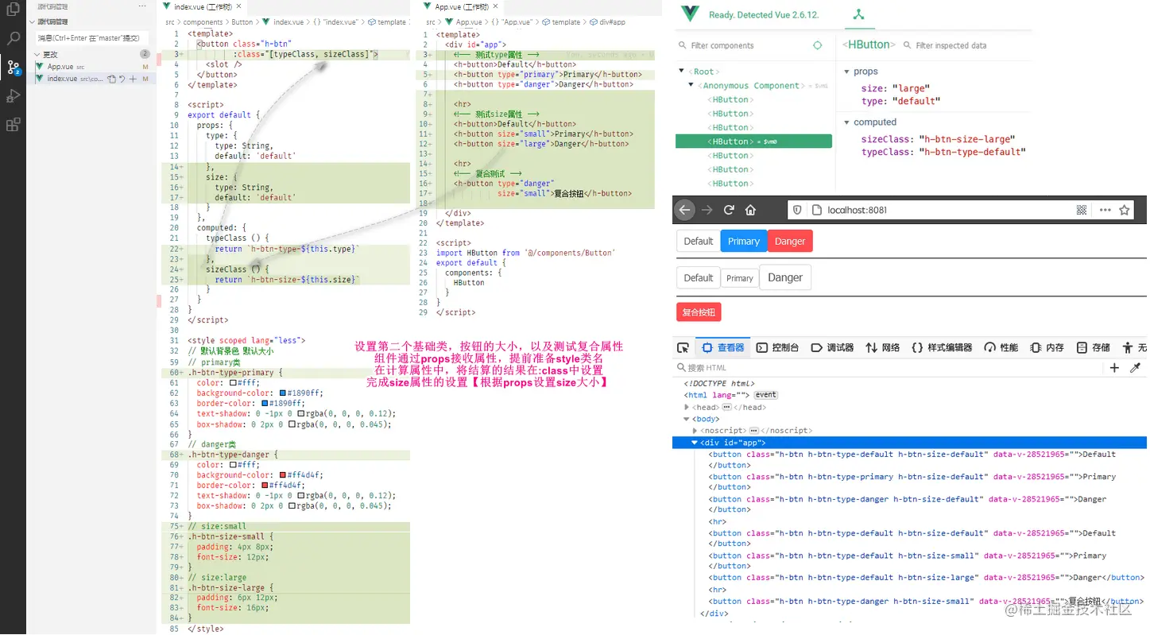Expand the head element in the inspector

coord(687,408)
